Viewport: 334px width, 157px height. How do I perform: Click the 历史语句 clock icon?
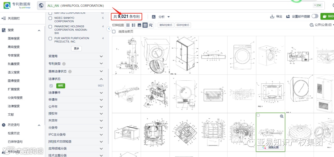tap(4, 125)
